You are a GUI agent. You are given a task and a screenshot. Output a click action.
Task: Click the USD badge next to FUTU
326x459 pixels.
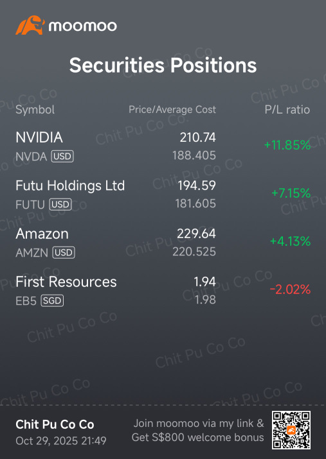coord(60,204)
